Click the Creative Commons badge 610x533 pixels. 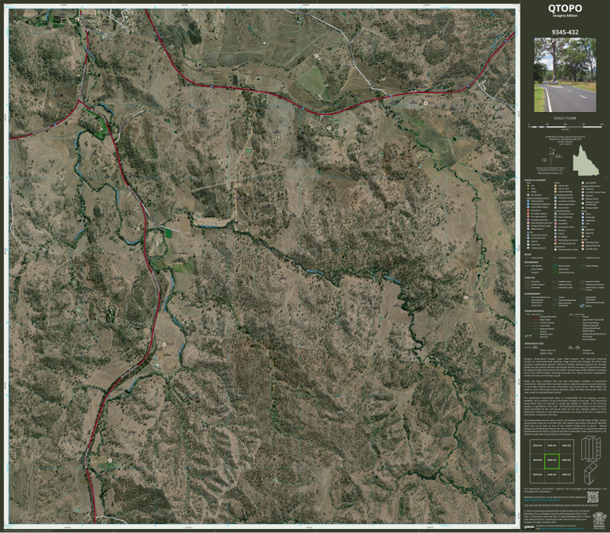point(529,527)
